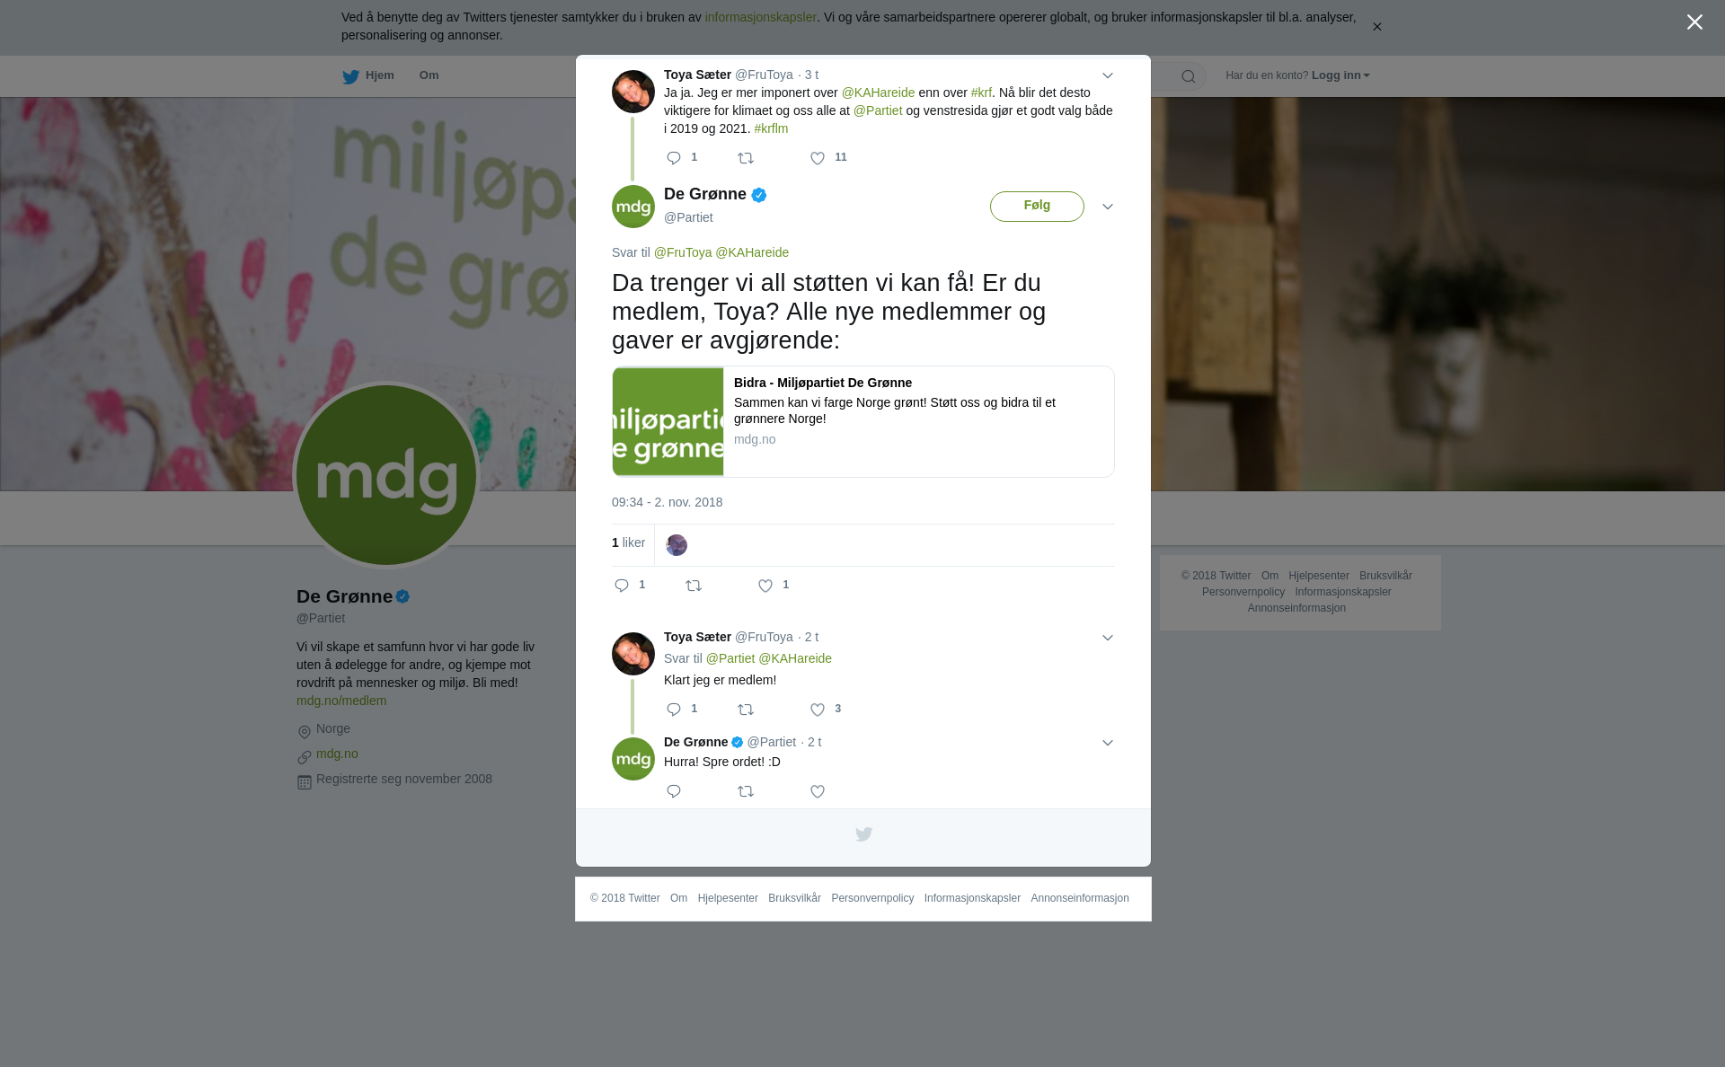Viewport: 1725px width, 1067px height.
Task: Open more options chevron next to Følg button
Action: coord(1108,207)
